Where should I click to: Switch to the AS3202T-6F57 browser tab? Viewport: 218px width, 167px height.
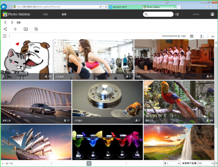point(125,7)
